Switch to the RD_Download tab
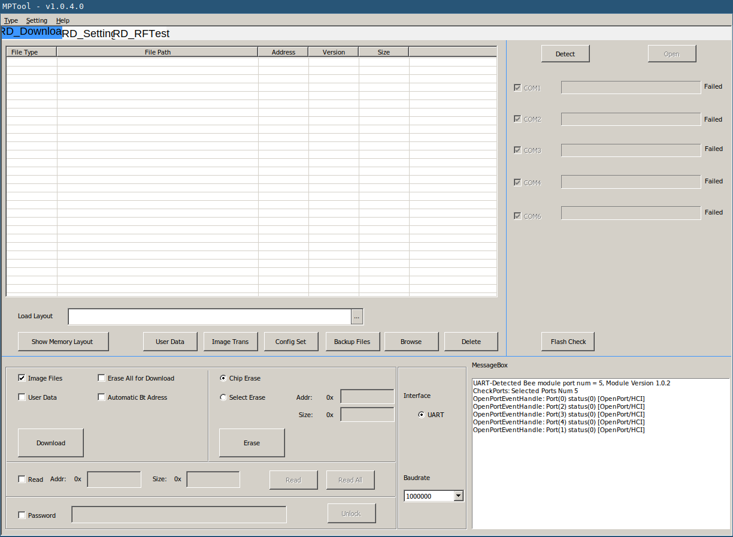Viewport: 733px width, 537px height. click(32, 32)
